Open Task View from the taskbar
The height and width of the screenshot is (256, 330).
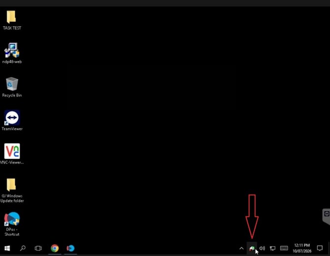pyautogui.click(x=38, y=248)
